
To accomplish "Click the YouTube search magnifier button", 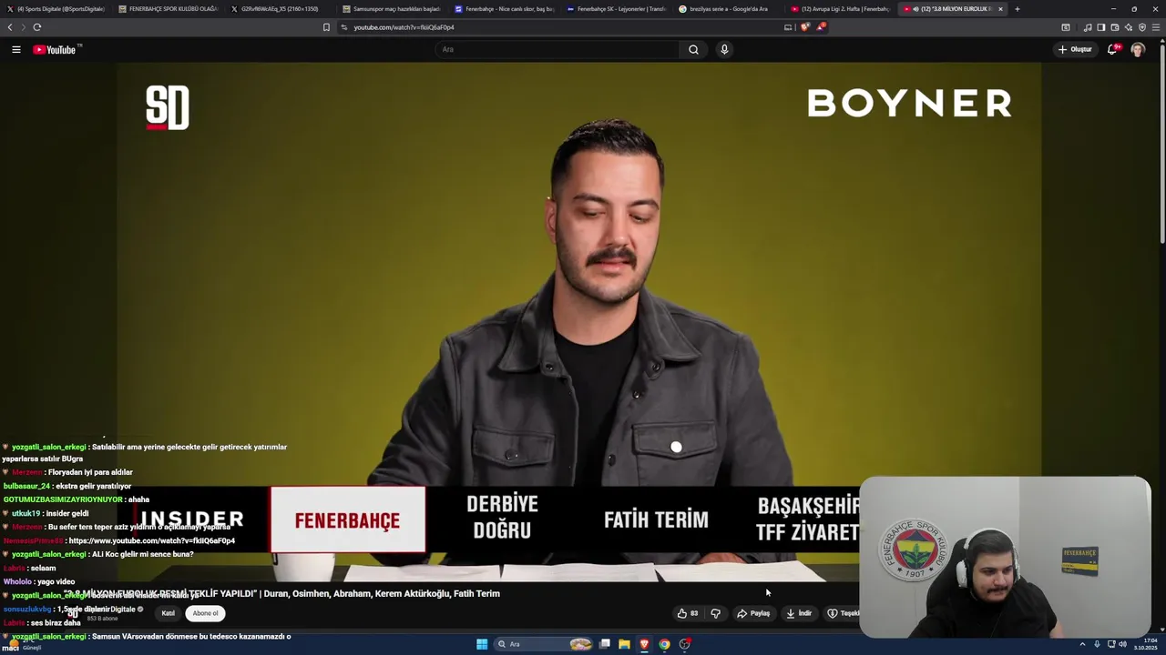I will pos(693,49).
